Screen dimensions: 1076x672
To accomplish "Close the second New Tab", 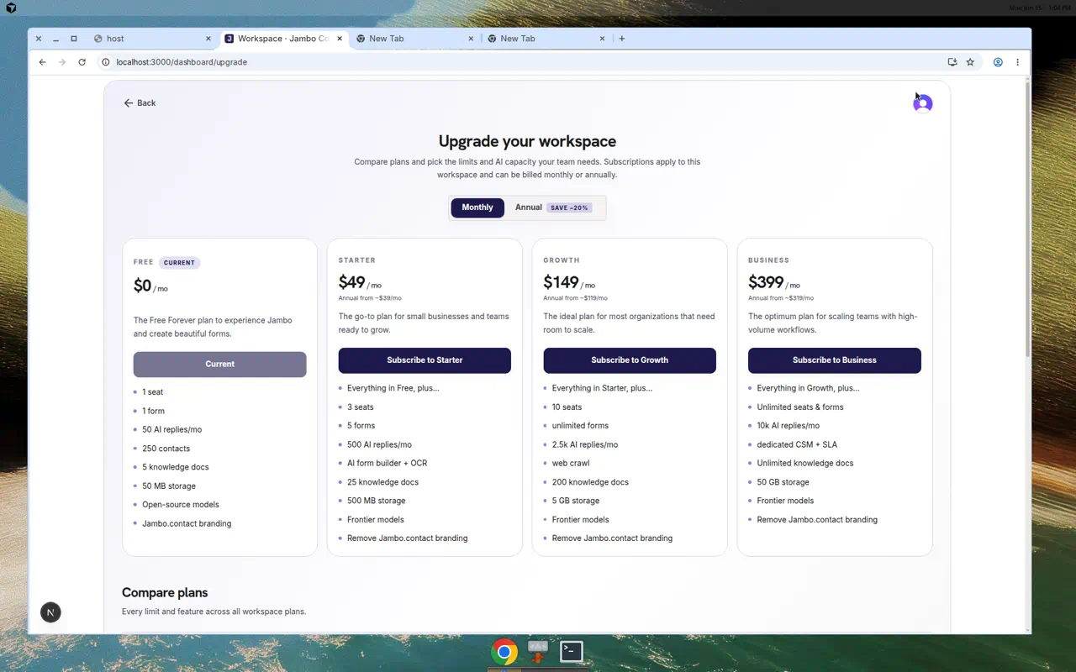I will coord(602,39).
